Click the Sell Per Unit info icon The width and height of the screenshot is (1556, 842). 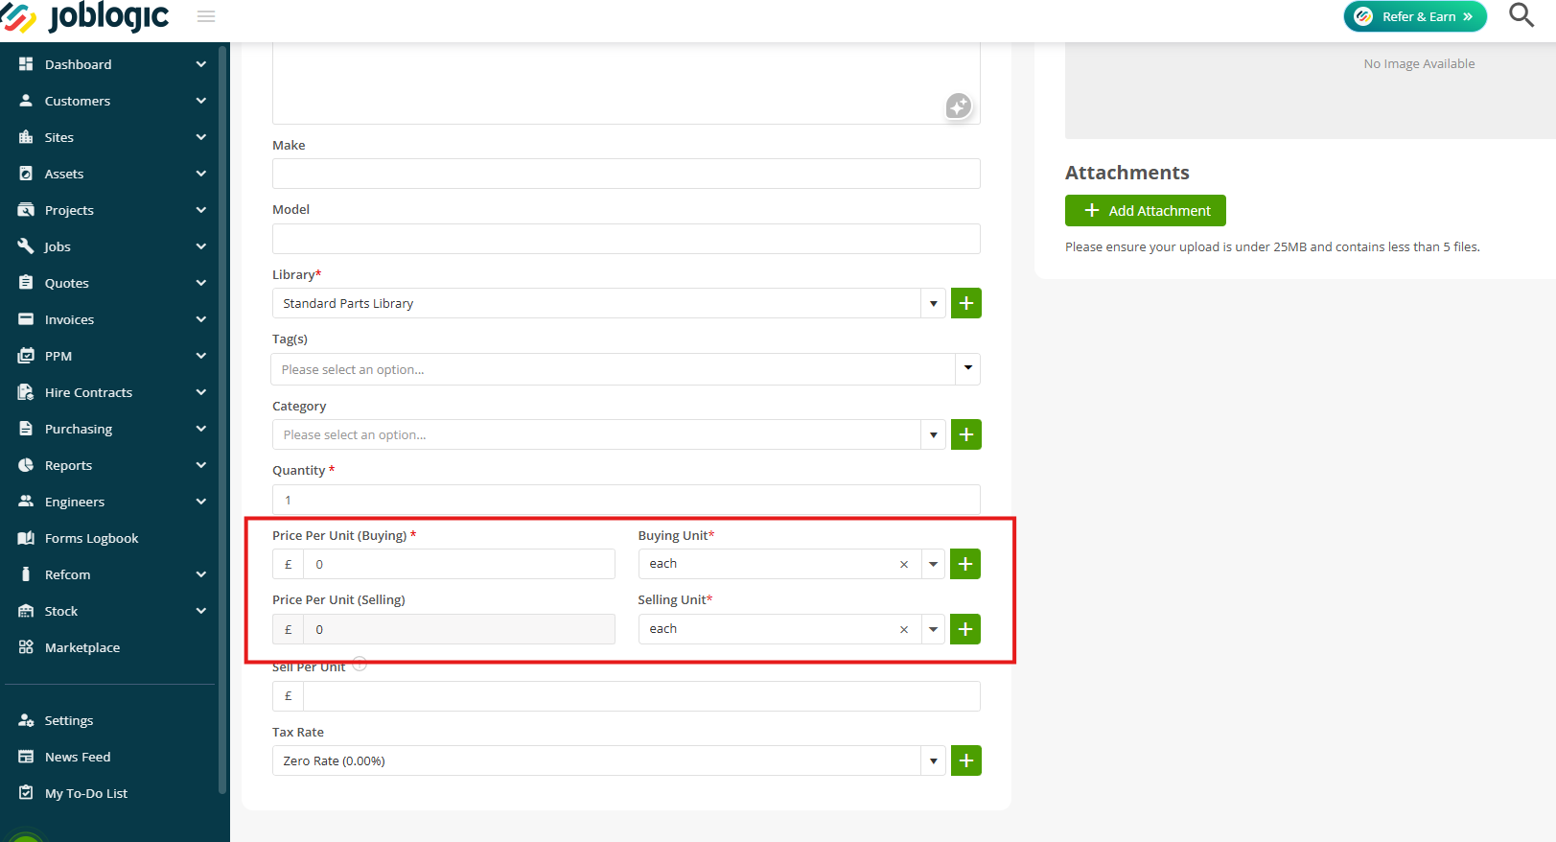click(360, 664)
